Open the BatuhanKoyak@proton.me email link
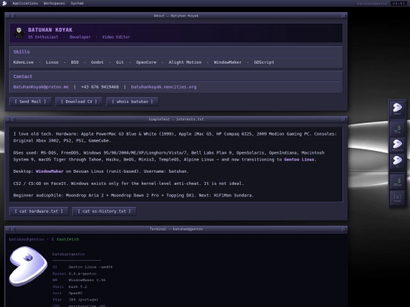 (x=41, y=87)
